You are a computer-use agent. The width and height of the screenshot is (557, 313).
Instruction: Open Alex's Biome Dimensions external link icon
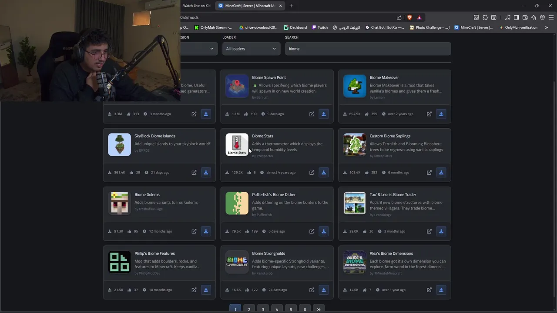(429, 290)
